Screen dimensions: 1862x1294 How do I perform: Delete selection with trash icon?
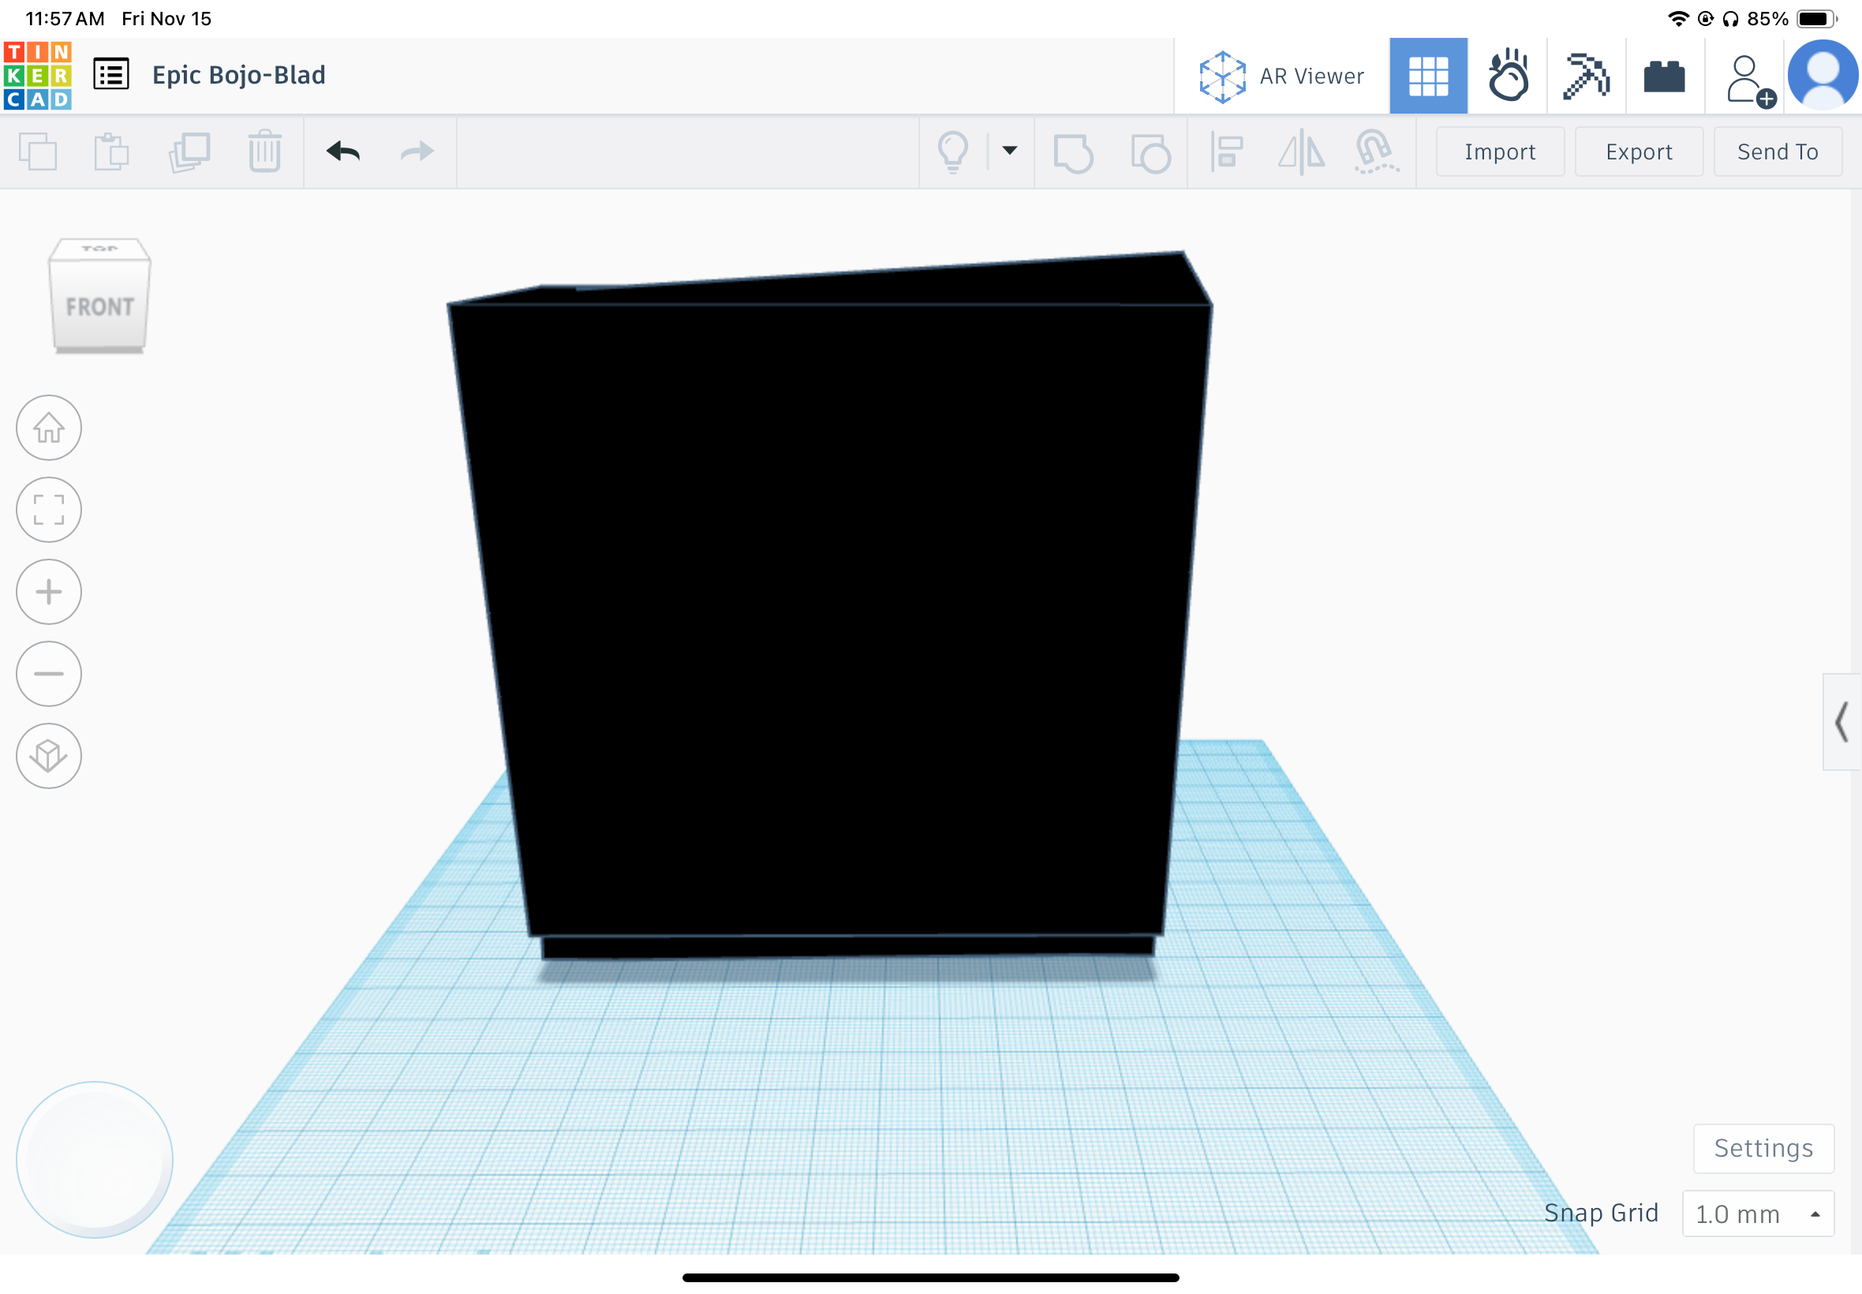(264, 151)
